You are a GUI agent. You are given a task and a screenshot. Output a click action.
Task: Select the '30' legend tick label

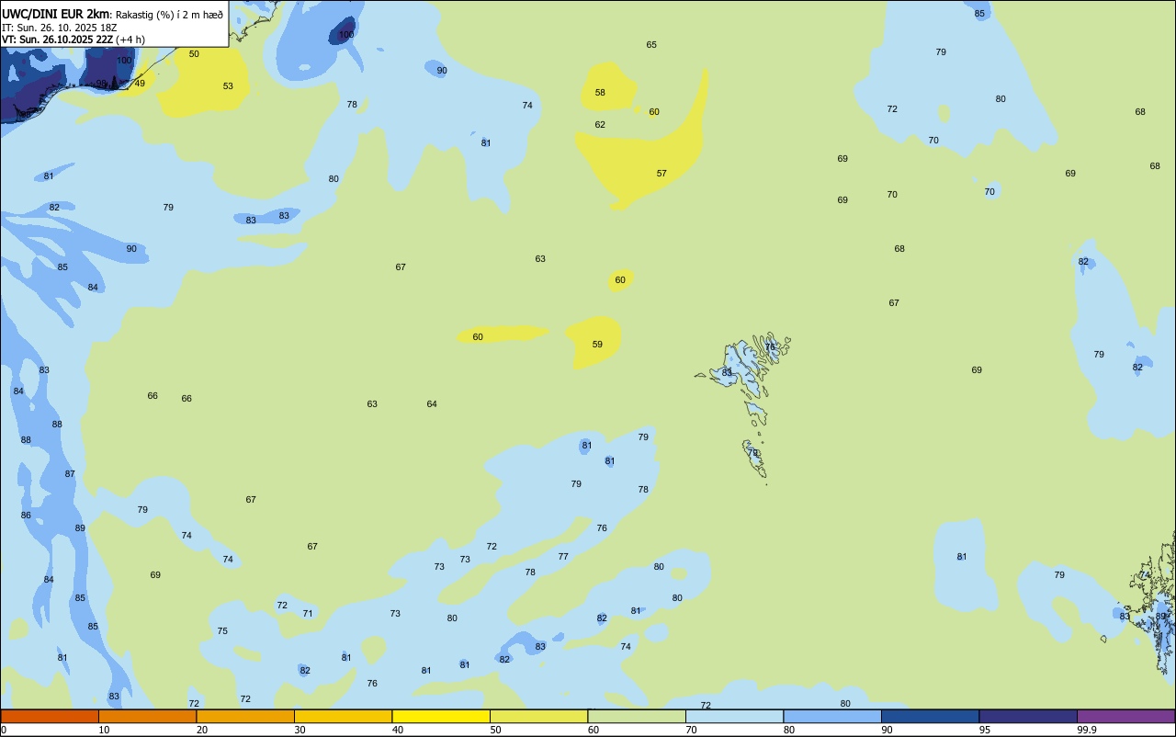tap(300, 730)
